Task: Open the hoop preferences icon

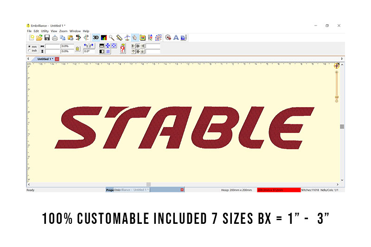Action: [x=142, y=38]
